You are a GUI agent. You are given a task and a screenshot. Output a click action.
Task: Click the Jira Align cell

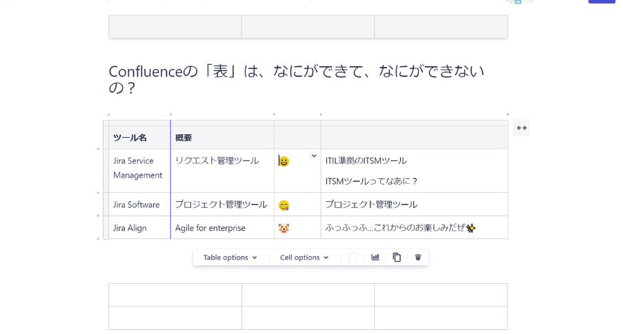coord(139,228)
